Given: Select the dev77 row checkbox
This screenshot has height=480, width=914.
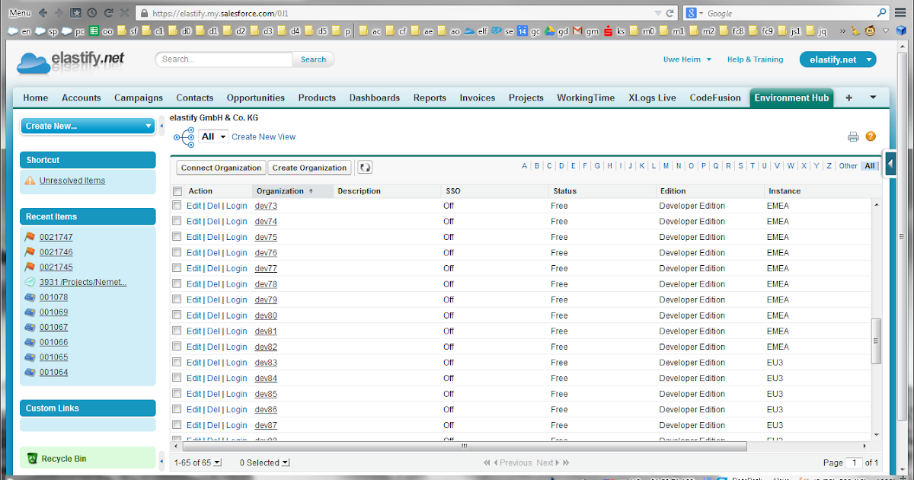Looking at the screenshot, I should [177, 268].
